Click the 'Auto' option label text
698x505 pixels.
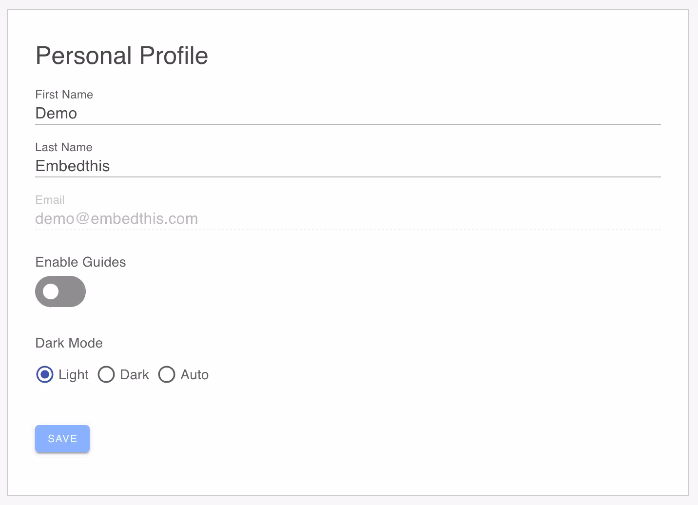(x=194, y=375)
